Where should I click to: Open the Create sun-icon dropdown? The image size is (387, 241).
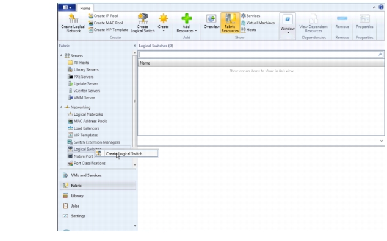(163, 23)
